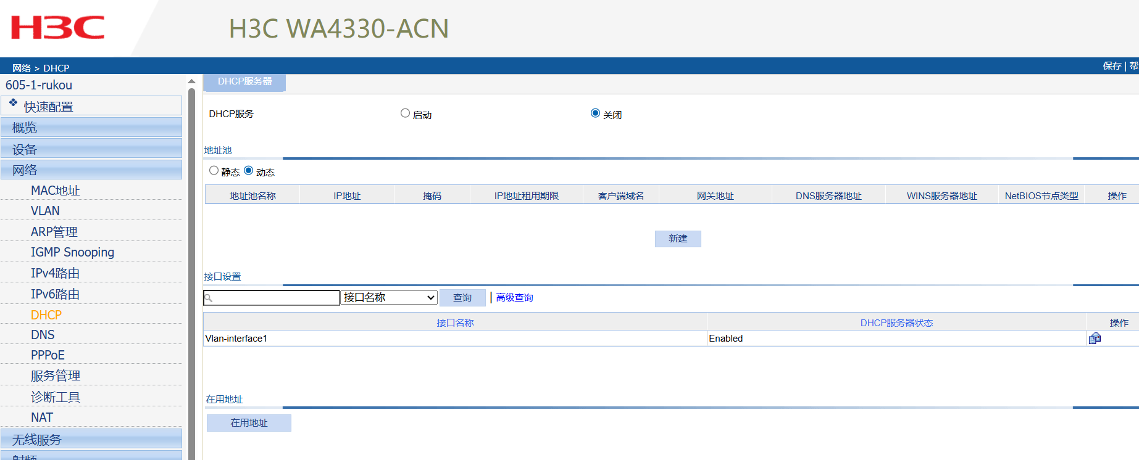Open 诊断工具
The image size is (1139, 460).
click(x=56, y=397)
